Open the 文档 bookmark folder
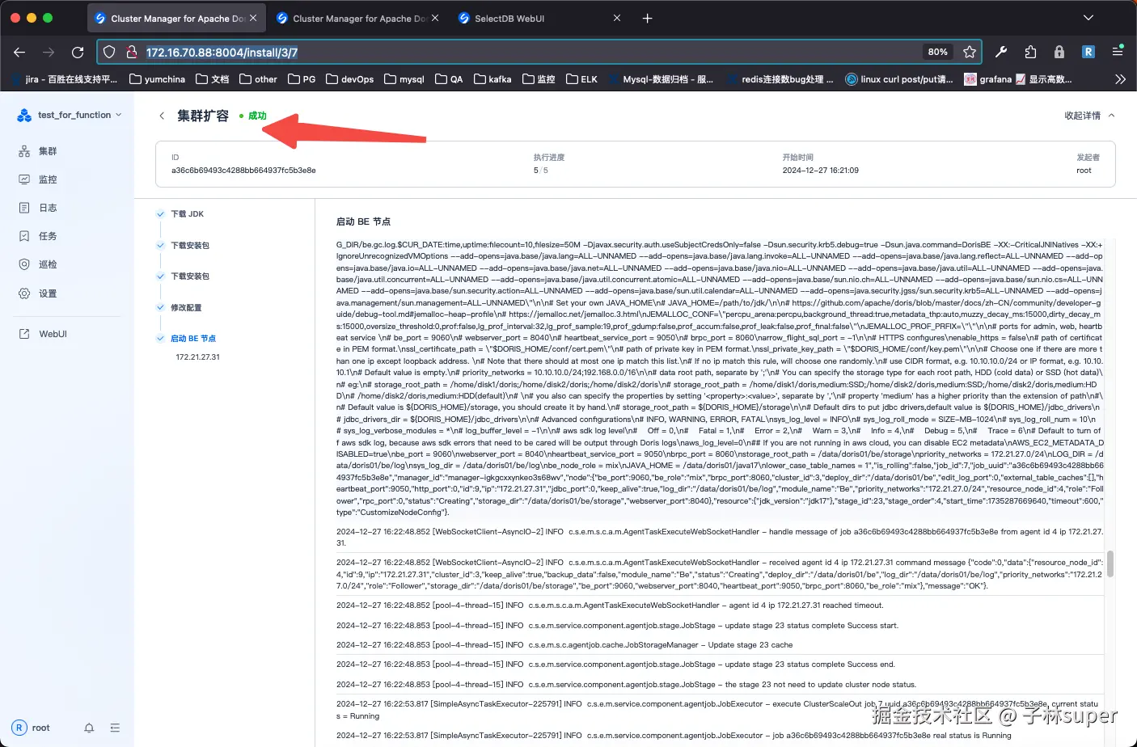Image resolution: width=1137 pixels, height=747 pixels. coord(213,79)
